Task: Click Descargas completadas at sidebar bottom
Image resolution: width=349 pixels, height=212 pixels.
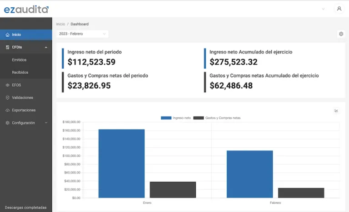Action: pos(25,207)
